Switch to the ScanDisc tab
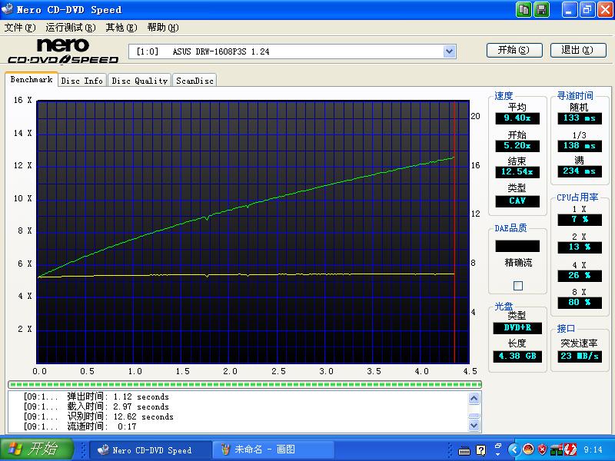This screenshot has width=615, height=461. tap(194, 81)
